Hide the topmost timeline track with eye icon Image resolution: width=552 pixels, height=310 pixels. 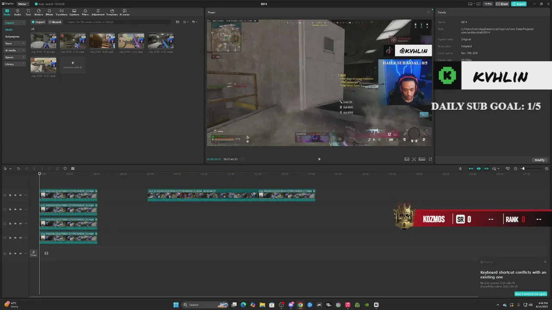point(15,195)
